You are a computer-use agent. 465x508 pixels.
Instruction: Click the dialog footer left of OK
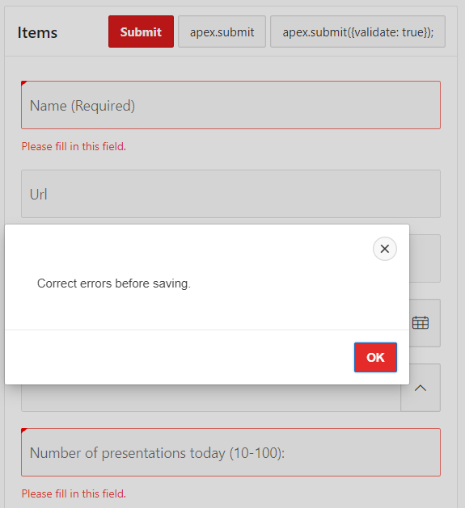point(180,357)
